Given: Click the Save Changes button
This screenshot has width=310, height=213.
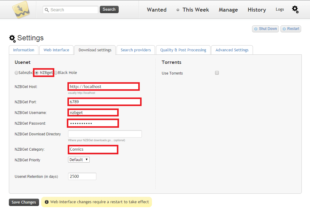Looking at the screenshot, I should (24, 202).
